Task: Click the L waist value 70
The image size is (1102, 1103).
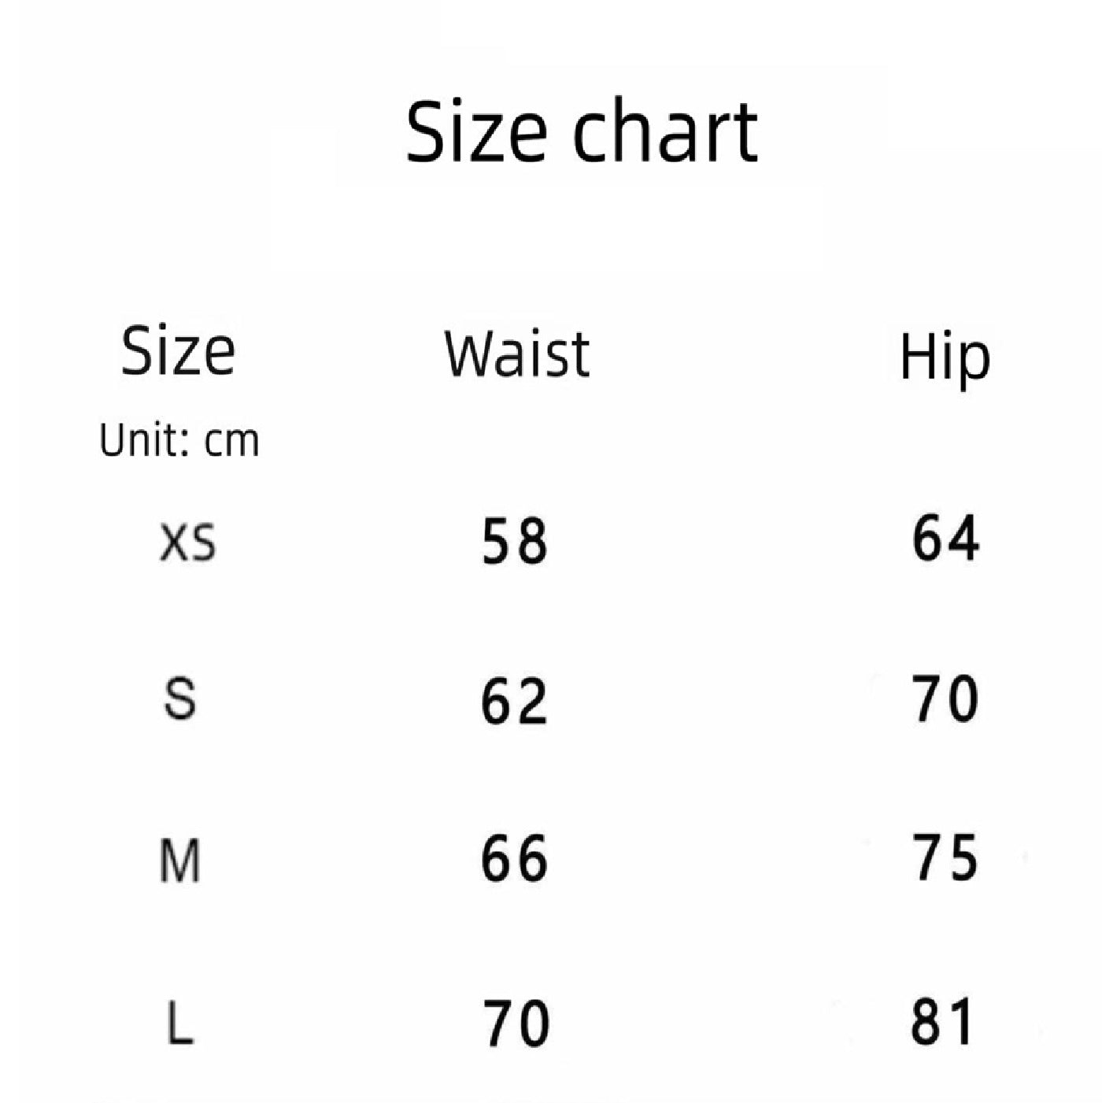Action: [x=516, y=1023]
